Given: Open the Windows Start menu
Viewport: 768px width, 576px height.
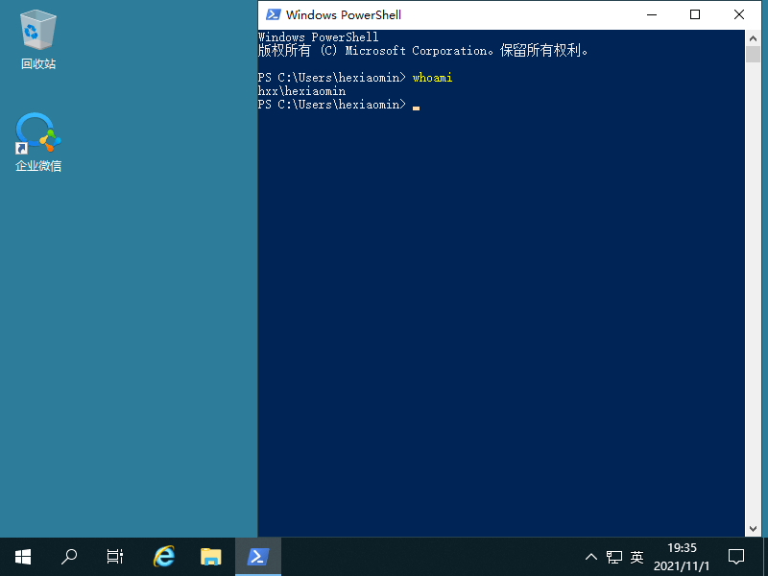Looking at the screenshot, I should pos(23,557).
